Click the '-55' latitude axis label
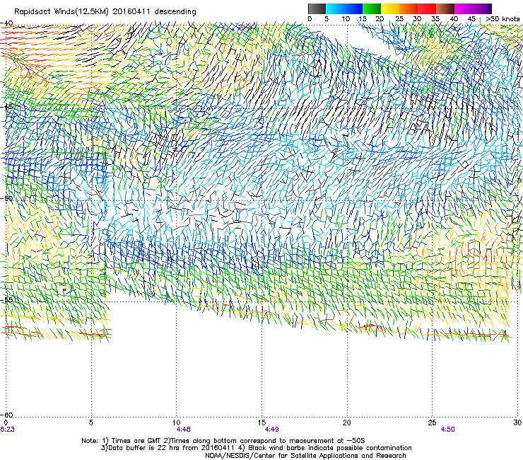 click(6, 299)
